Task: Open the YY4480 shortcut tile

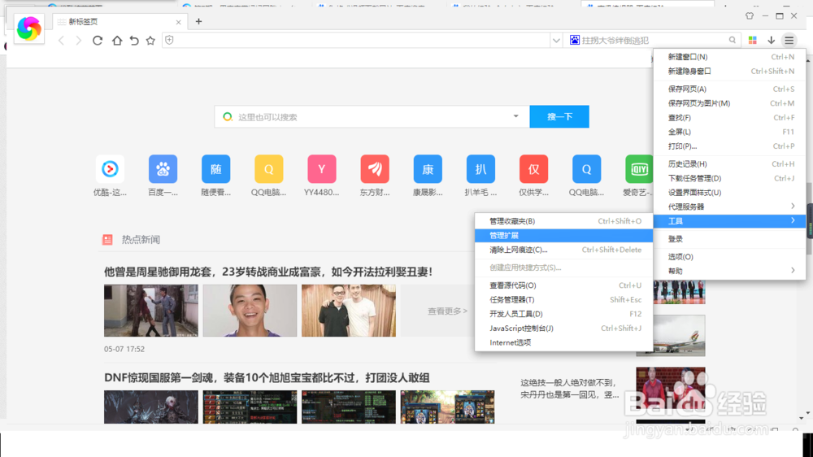Action: [x=321, y=168]
